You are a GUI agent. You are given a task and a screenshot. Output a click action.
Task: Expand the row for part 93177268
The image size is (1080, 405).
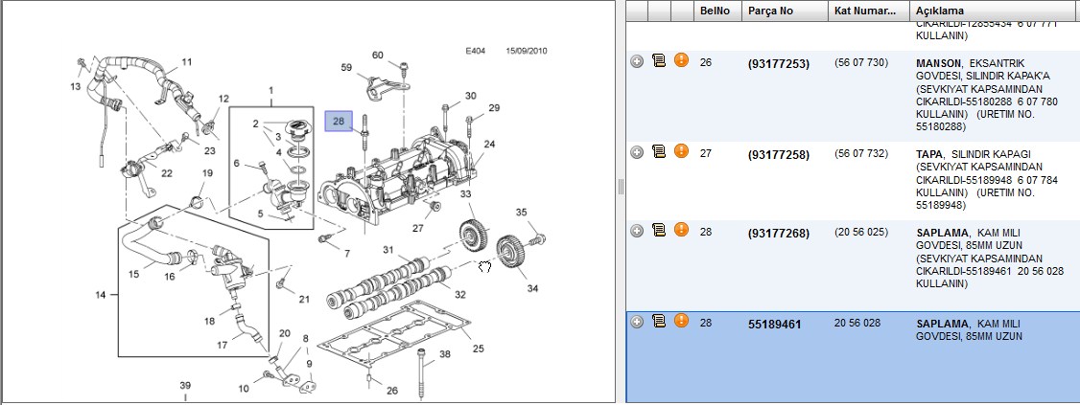[x=637, y=231]
